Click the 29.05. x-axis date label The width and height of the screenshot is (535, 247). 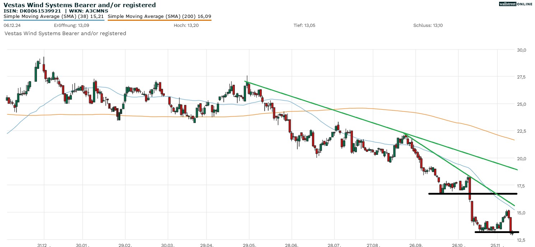point(249,245)
